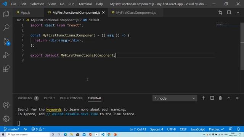244x137 pixels.
Task: Open the File menu
Action: pos(14,4)
